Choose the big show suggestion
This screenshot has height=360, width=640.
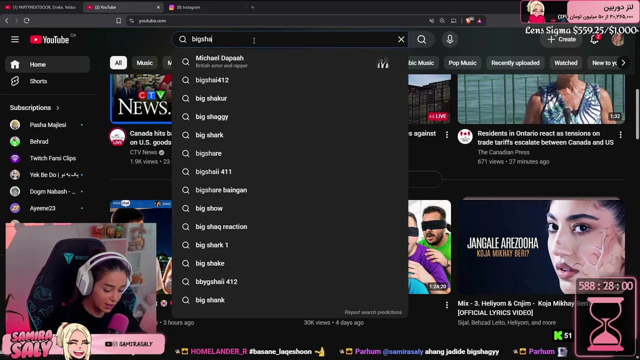[x=290, y=208]
